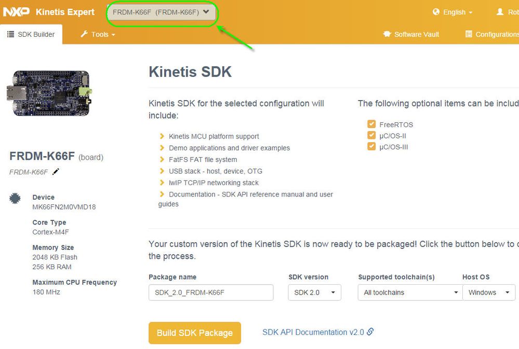Uncheck the µC/OS-II checkbox
The width and height of the screenshot is (519, 349).
(x=371, y=135)
